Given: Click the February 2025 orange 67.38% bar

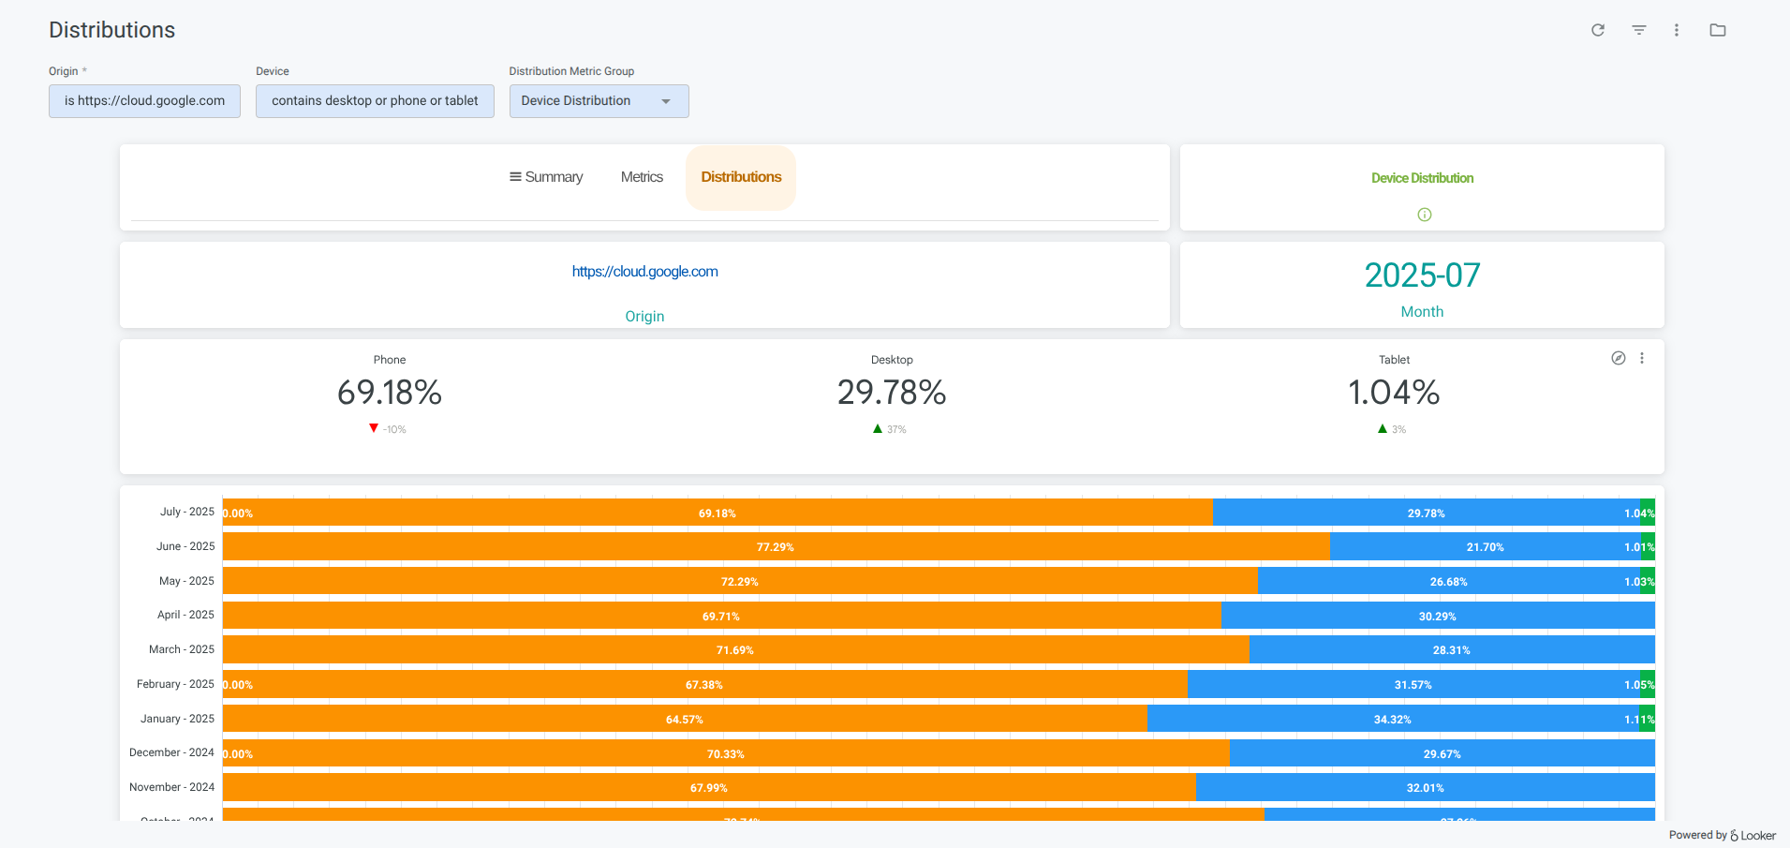Looking at the screenshot, I should pos(704,684).
